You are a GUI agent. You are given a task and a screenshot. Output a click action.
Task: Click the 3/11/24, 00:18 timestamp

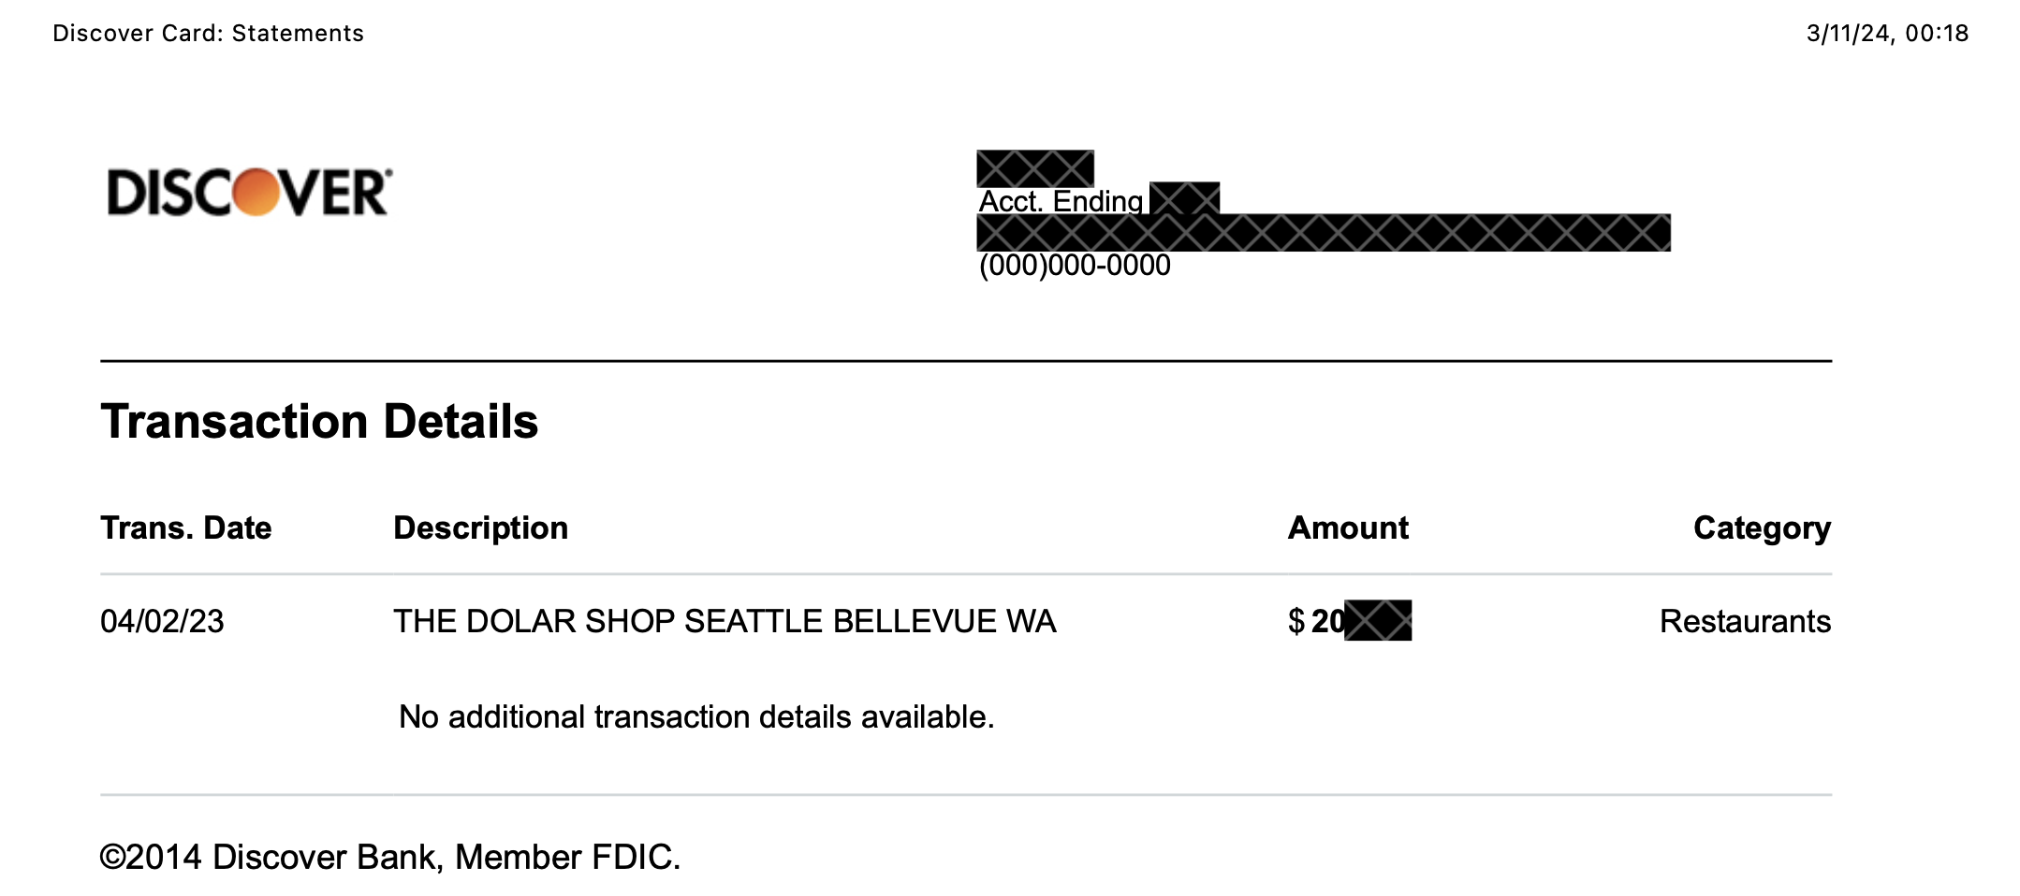[1887, 34]
